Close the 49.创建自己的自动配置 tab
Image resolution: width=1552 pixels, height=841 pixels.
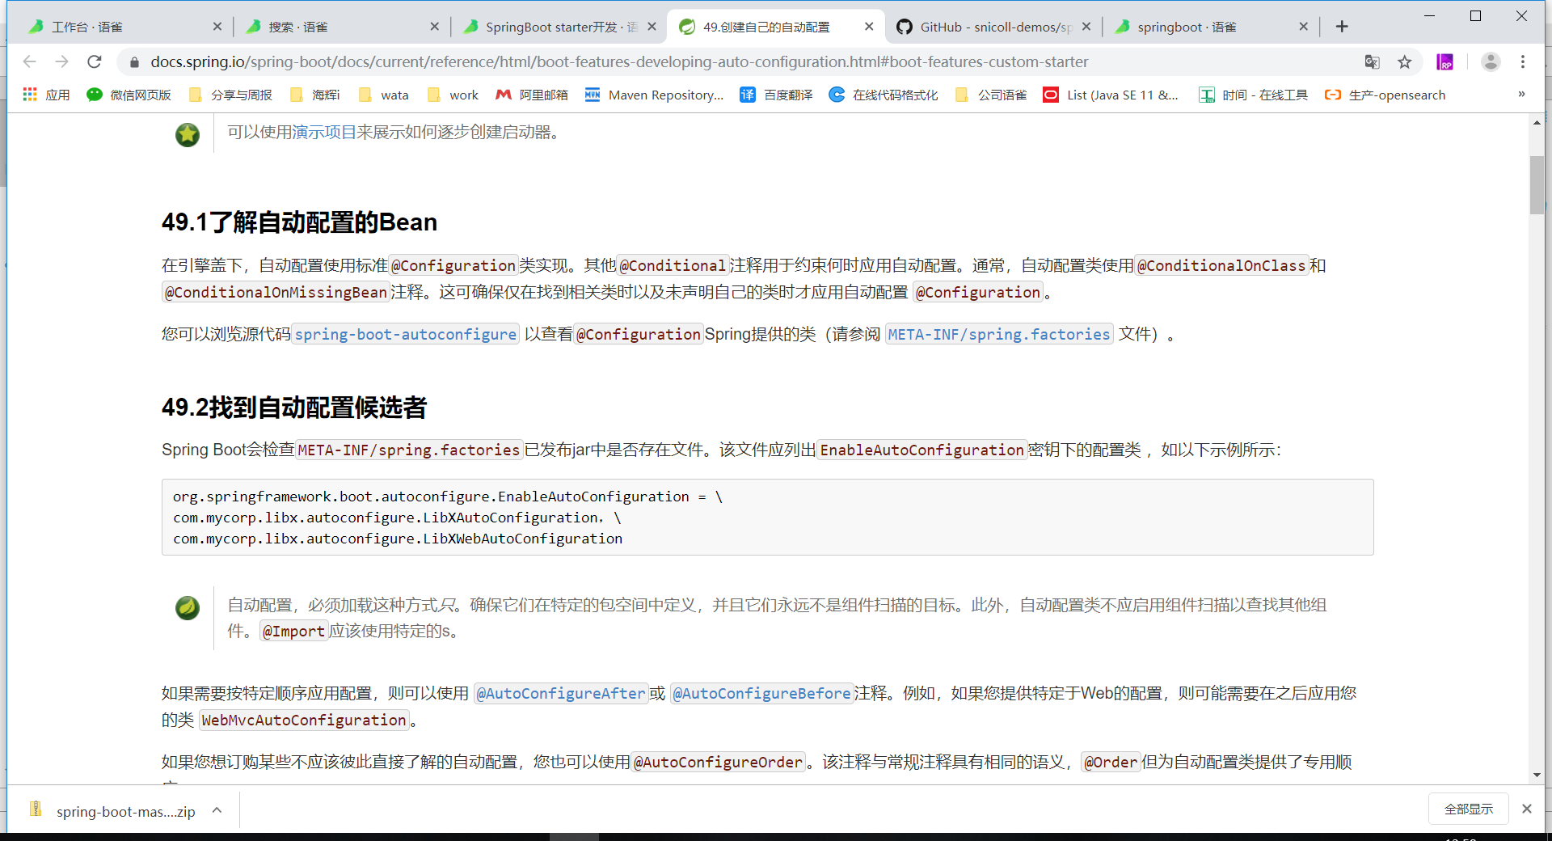pyautogui.click(x=869, y=27)
